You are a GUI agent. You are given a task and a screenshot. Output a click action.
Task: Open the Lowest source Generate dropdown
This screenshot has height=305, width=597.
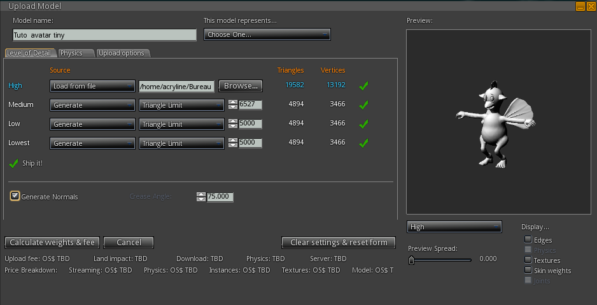(x=92, y=143)
